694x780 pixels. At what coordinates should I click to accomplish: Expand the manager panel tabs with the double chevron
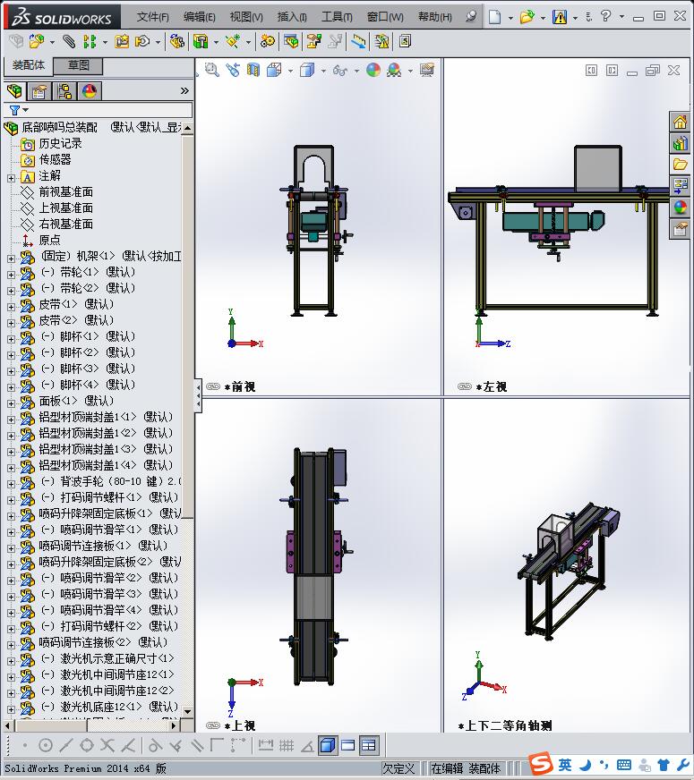(184, 90)
